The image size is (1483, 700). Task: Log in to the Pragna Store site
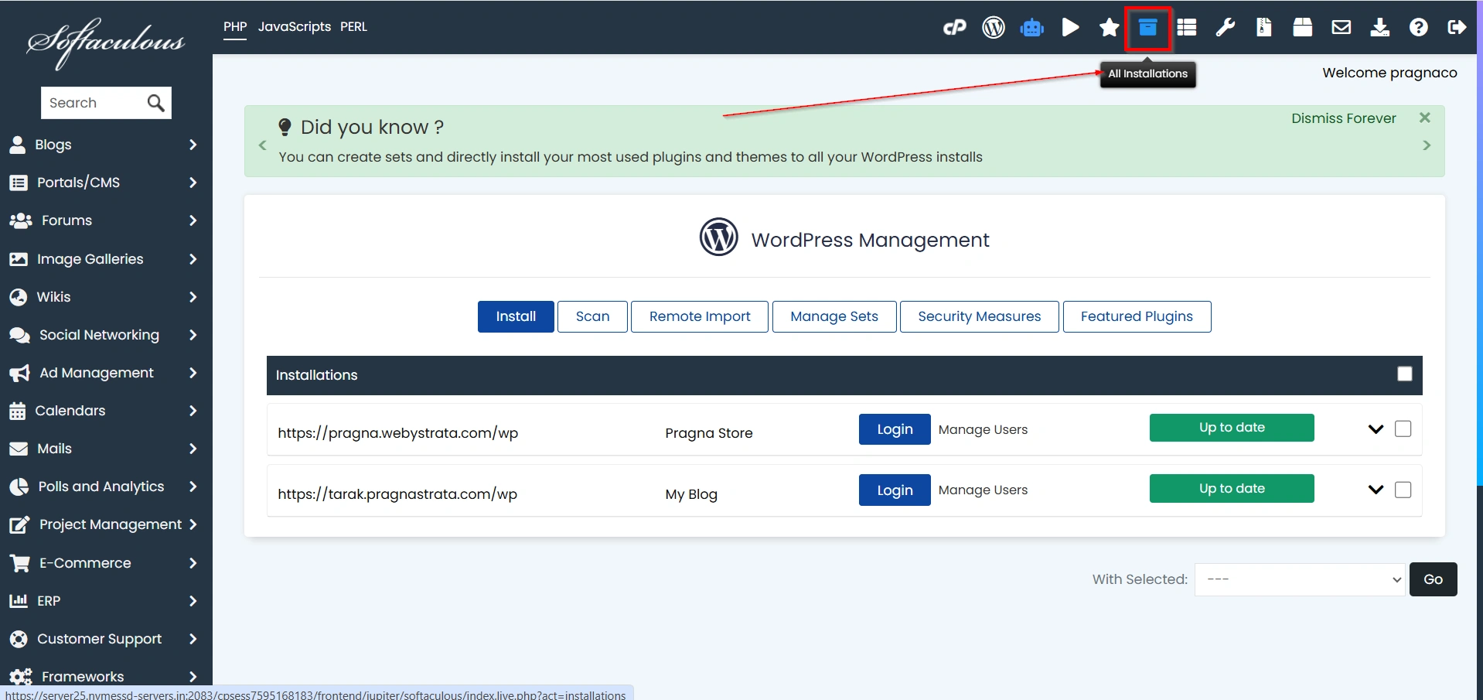click(895, 429)
